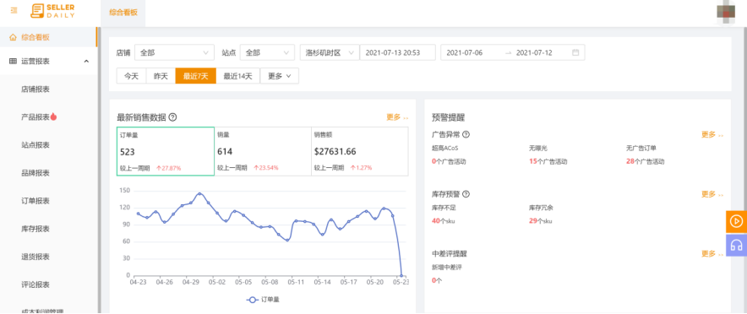The image size is (747, 314).
Task: Select the 订单量 metric card
Action: 166,151
